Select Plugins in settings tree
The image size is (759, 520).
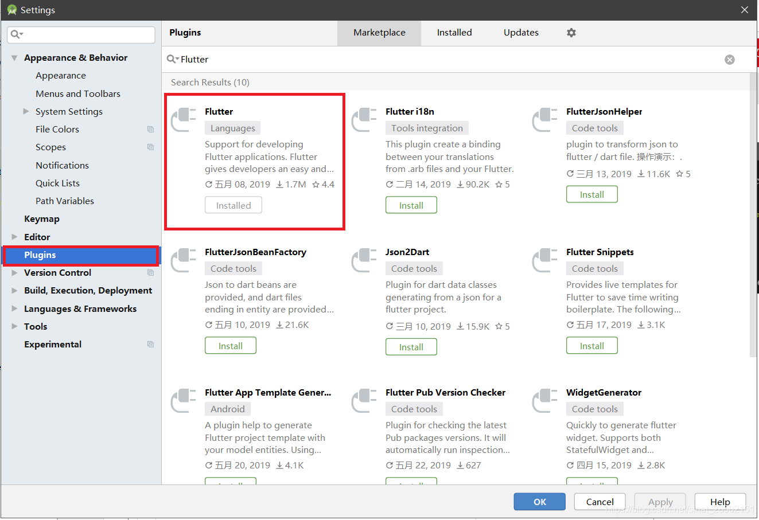[81, 255]
